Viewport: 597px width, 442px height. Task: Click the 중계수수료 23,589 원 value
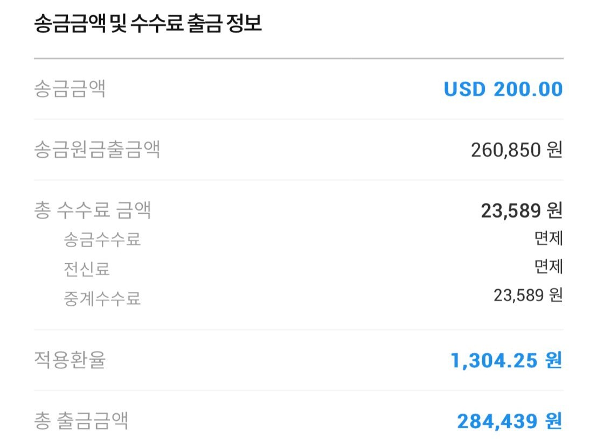pyautogui.click(x=528, y=295)
